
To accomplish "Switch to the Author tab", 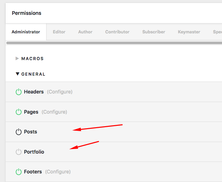I will 85,32.
